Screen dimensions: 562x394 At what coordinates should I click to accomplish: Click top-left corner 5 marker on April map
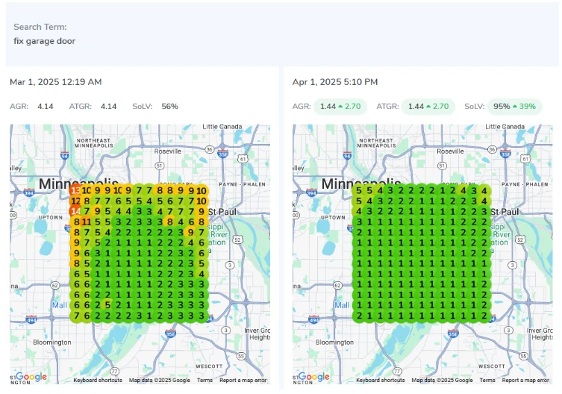click(x=360, y=191)
